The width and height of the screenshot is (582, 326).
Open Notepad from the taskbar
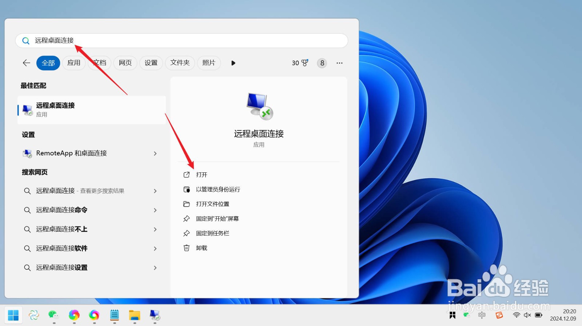click(115, 315)
